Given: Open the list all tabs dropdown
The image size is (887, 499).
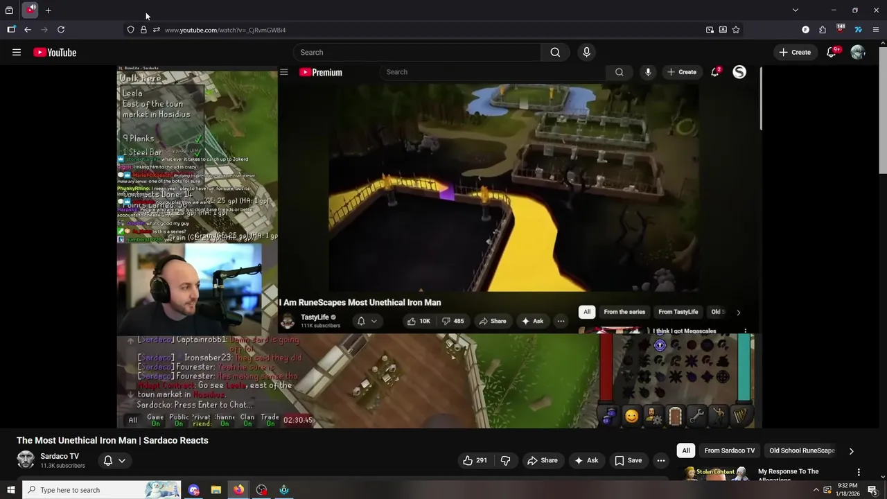Looking at the screenshot, I should [796, 10].
